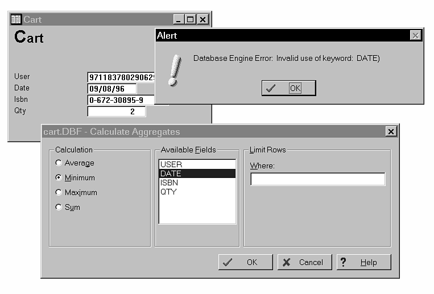The image size is (434, 294).
Task: Select Maximum as the calculation
Action: [58, 193]
